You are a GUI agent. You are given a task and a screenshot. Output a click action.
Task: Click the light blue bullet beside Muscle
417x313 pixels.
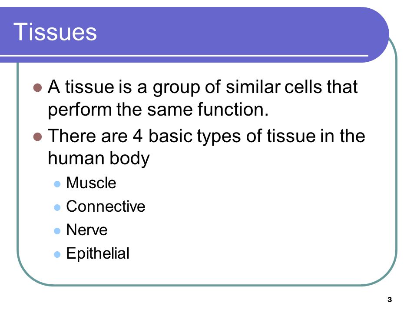pos(57,184)
